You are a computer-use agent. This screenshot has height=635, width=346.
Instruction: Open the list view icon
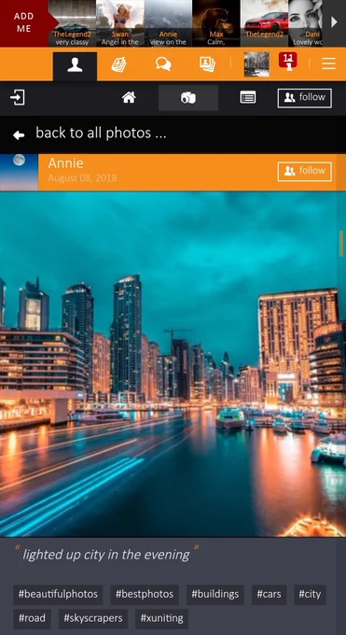248,97
